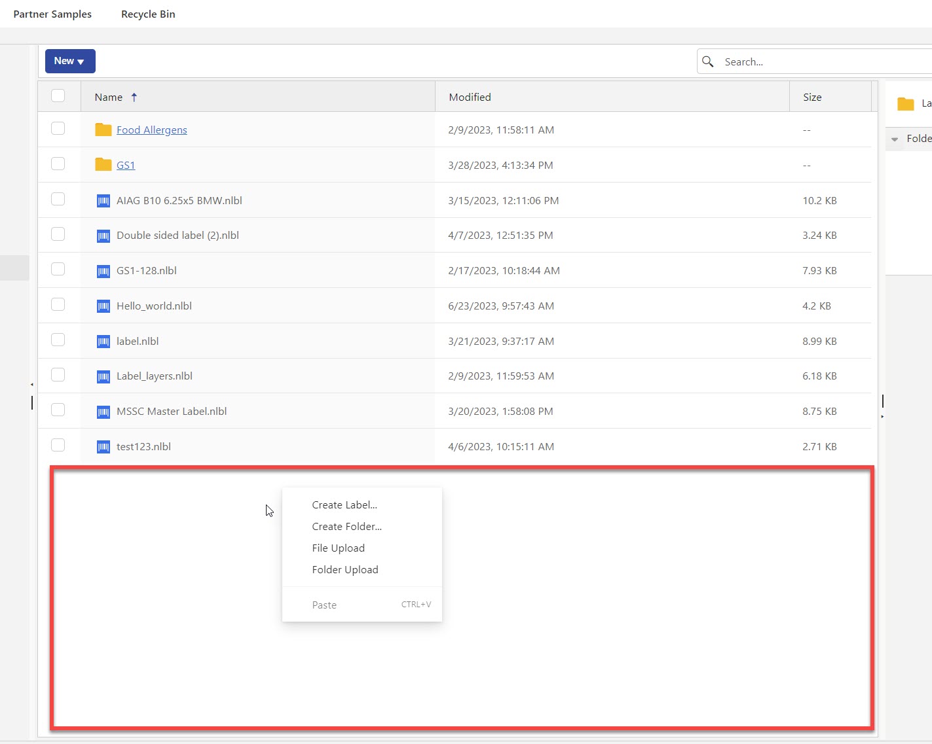Open the GS1 folder link
The image size is (932, 744).
(x=126, y=165)
